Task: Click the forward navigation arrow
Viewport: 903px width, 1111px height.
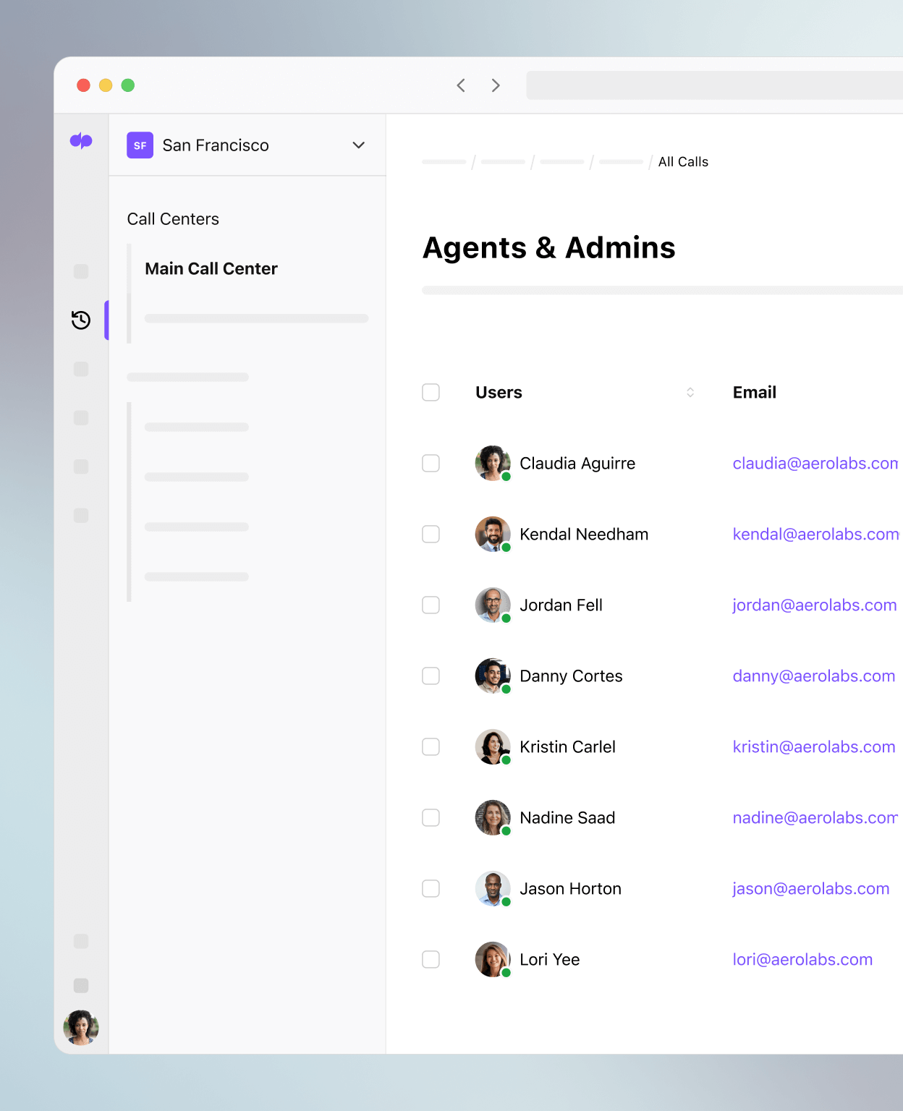Action: point(496,85)
